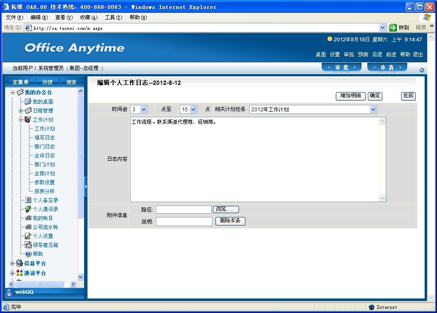Viewport: 437px width, 313px height.
Task: Open the 相关计划任务 dropdown
Action: click(x=373, y=110)
